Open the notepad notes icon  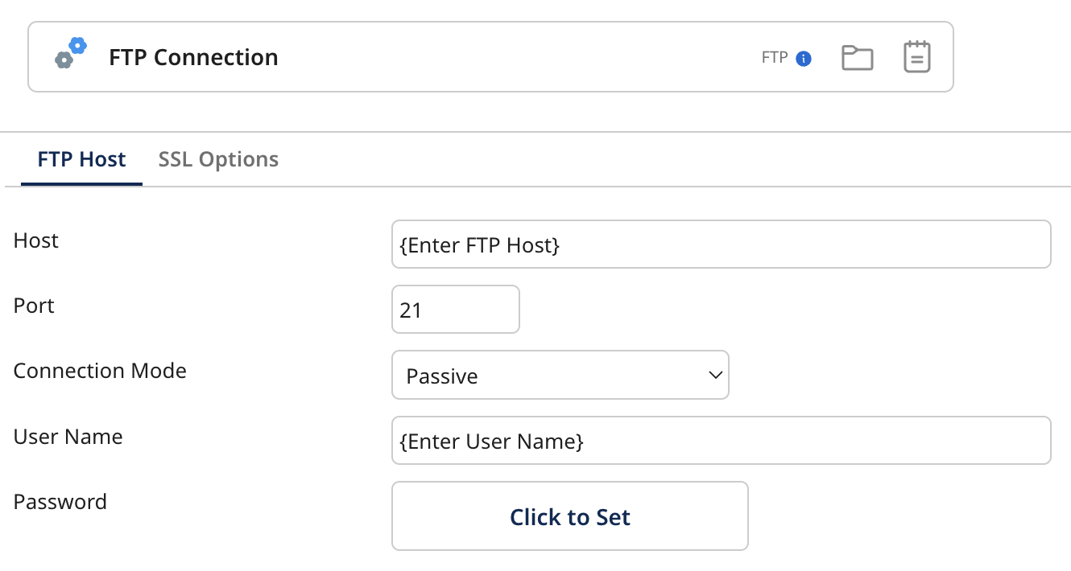[x=917, y=57]
